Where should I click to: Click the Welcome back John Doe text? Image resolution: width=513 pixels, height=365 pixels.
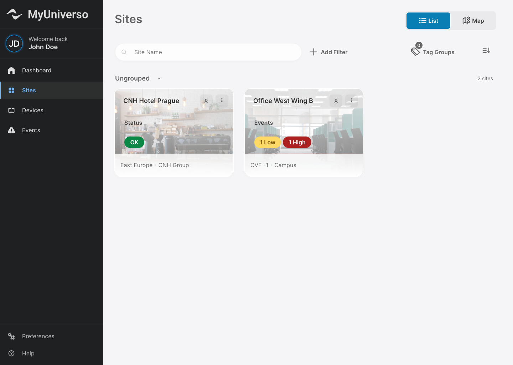[48, 43]
